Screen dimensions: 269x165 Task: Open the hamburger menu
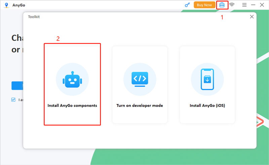(244, 5)
